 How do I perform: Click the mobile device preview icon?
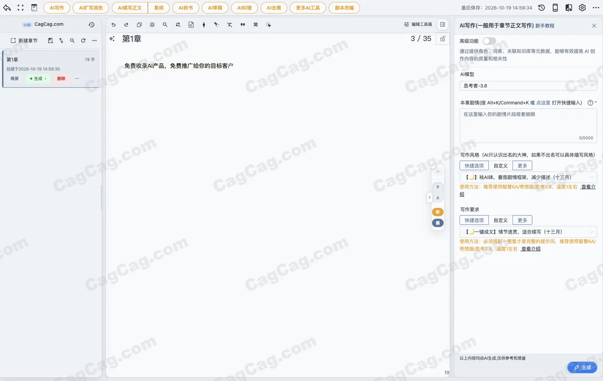point(555,8)
